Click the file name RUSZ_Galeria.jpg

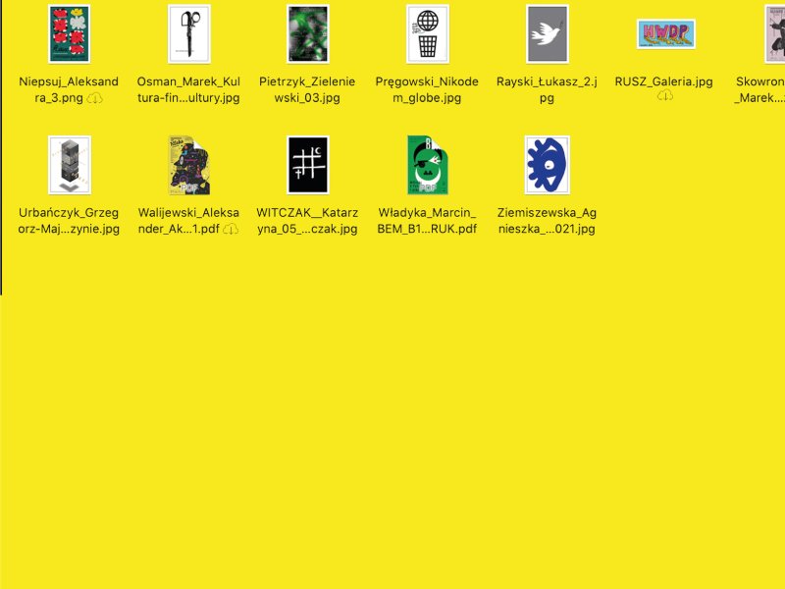664,81
